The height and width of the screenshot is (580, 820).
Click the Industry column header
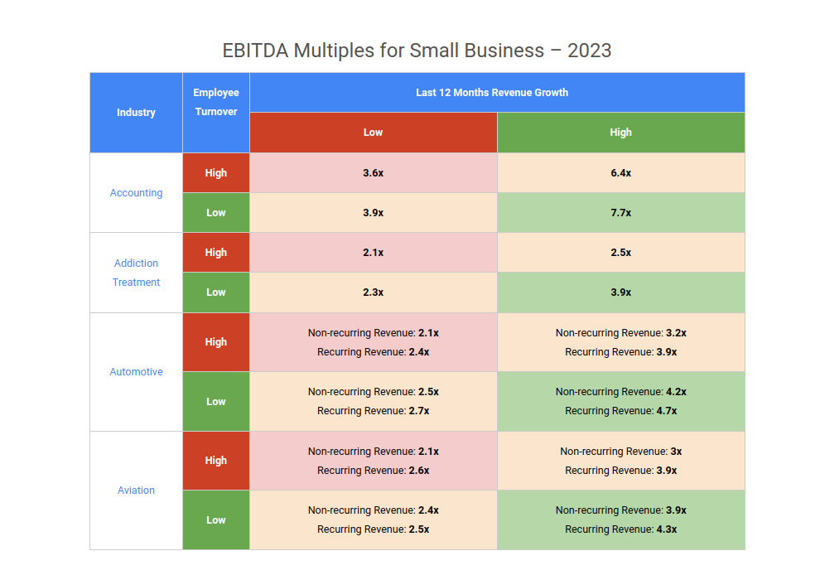tap(136, 113)
